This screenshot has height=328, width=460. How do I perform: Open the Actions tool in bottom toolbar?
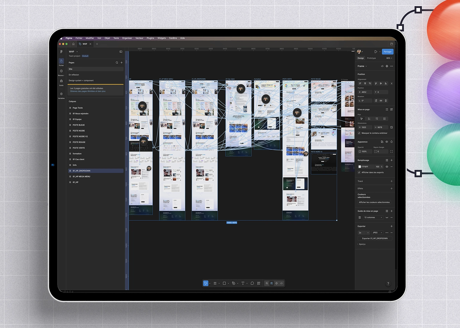[x=259, y=283]
